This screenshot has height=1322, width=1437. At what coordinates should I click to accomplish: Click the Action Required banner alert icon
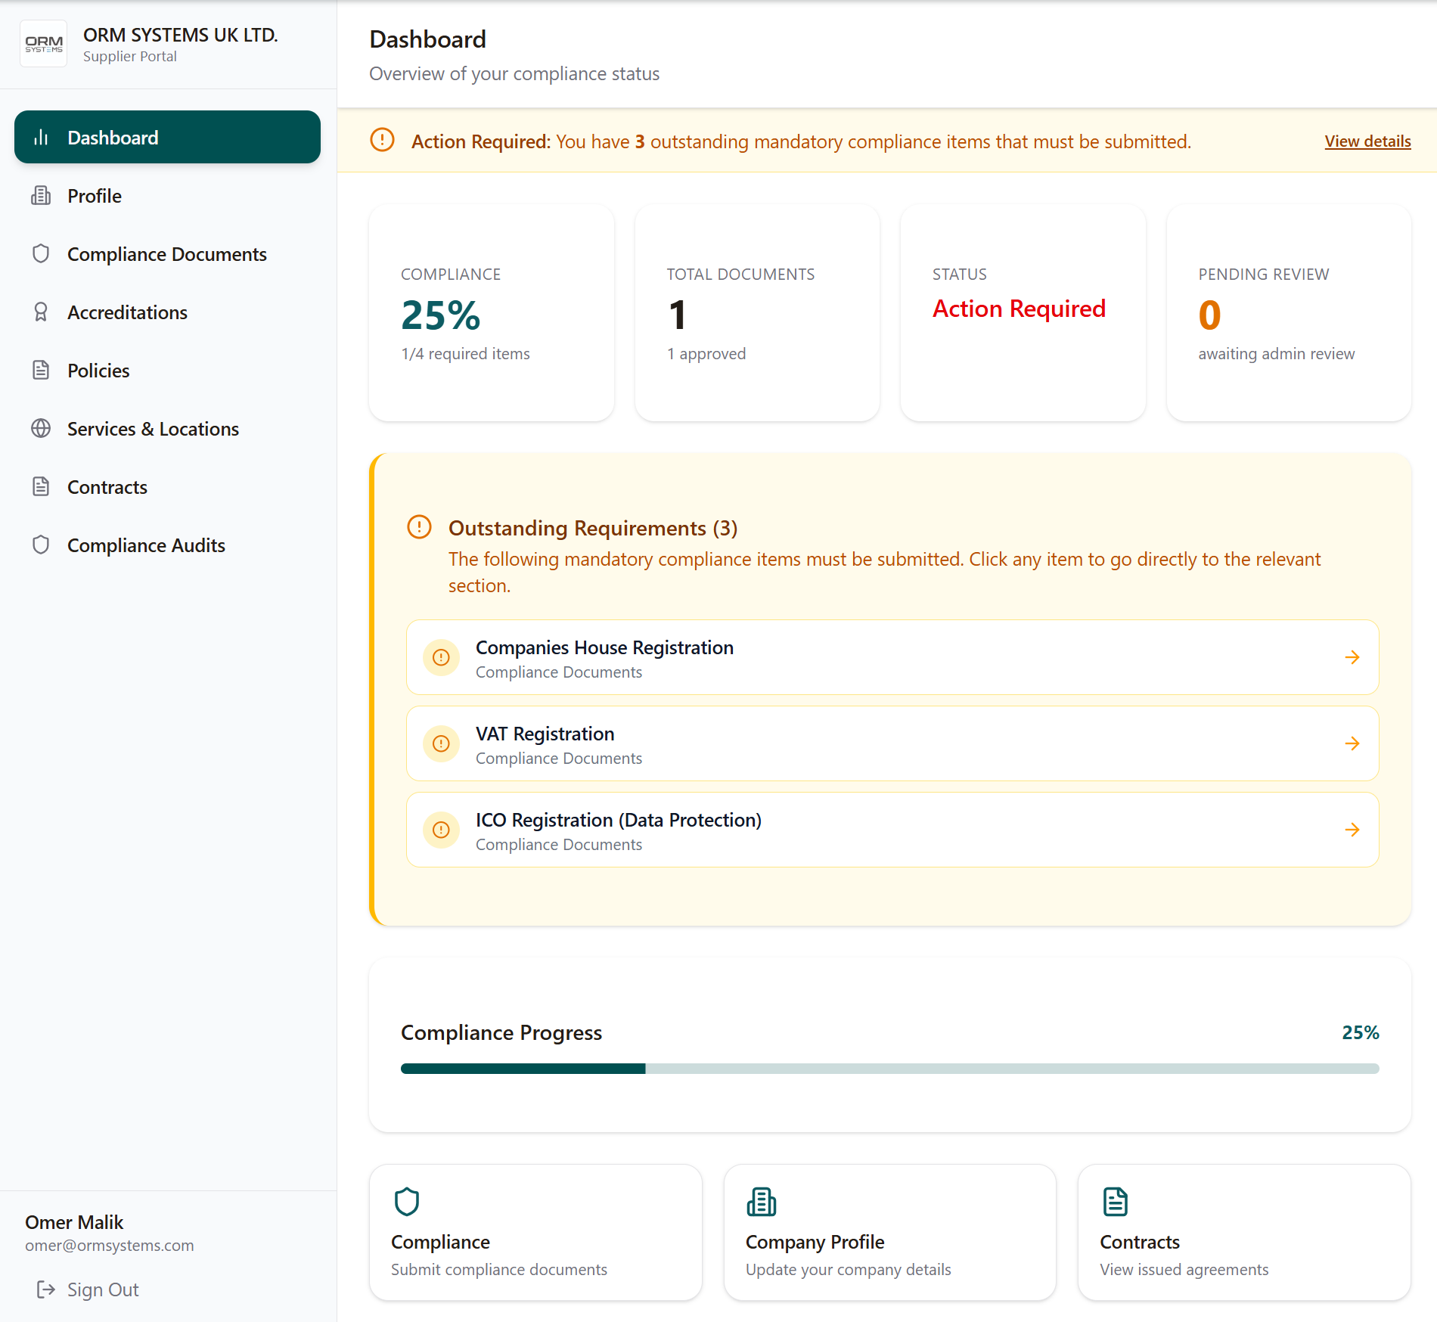pos(383,141)
